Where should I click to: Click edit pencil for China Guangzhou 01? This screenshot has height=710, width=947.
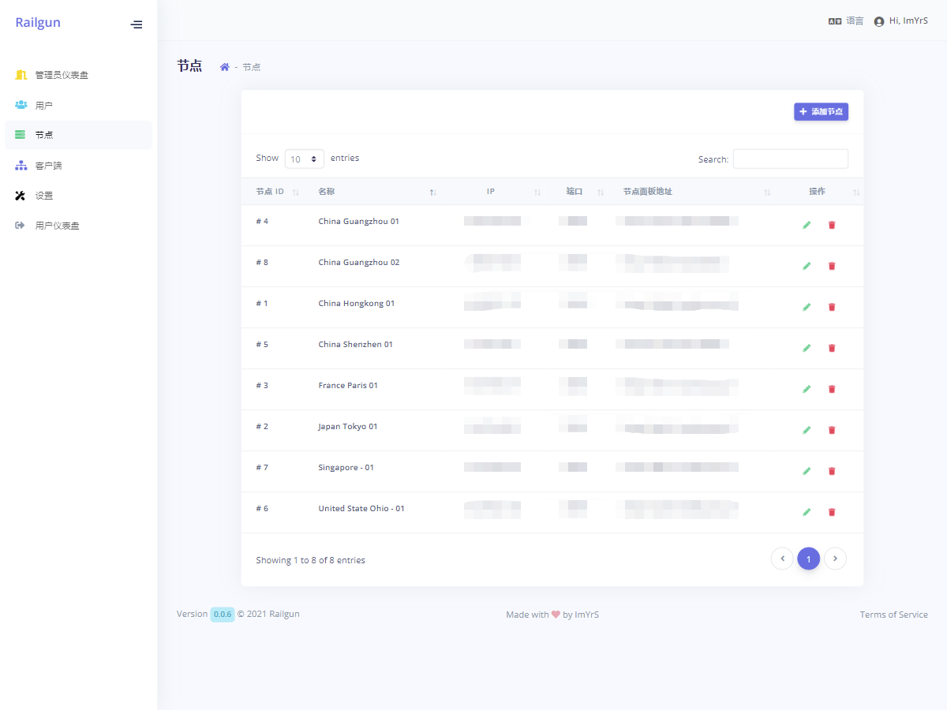pos(807,225)
